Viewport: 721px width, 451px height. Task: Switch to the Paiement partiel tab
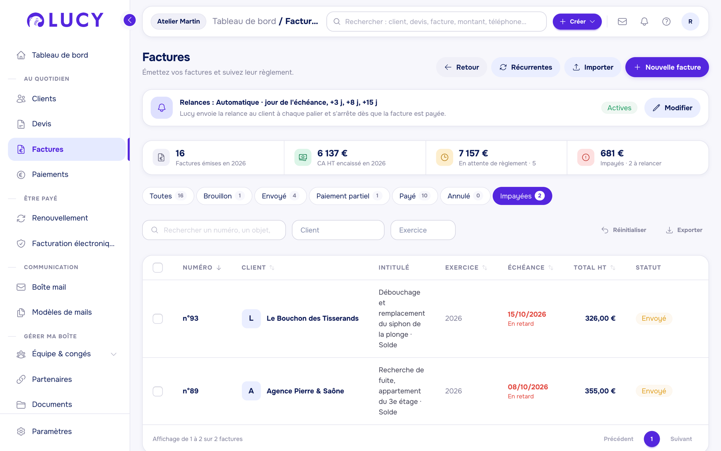point(349,196)
